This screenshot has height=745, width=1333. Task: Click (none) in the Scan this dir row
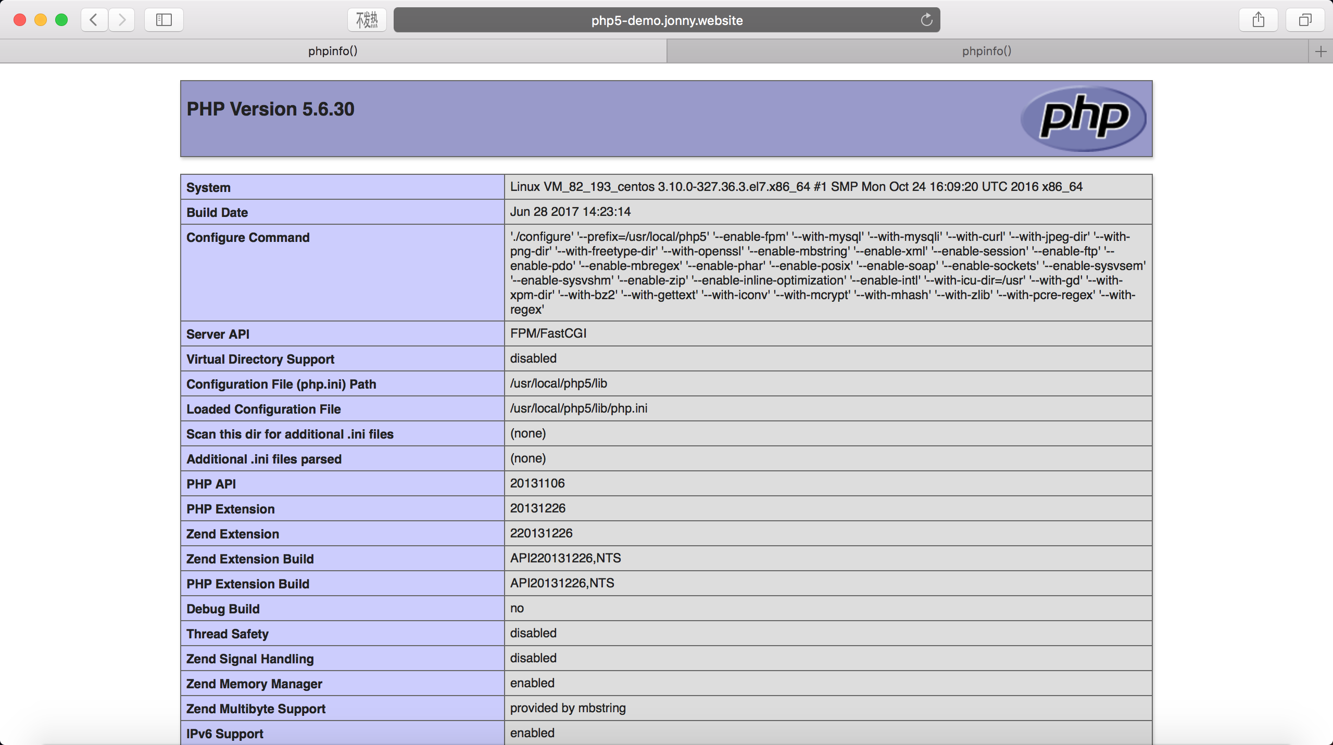[528, 433]
